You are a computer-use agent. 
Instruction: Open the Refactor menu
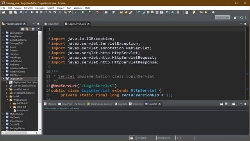[x=29, y=8]
